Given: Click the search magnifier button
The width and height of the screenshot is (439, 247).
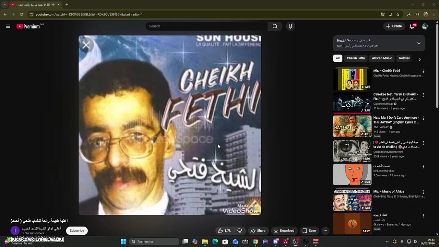Looking at the screenshot, I should [275, 26].
